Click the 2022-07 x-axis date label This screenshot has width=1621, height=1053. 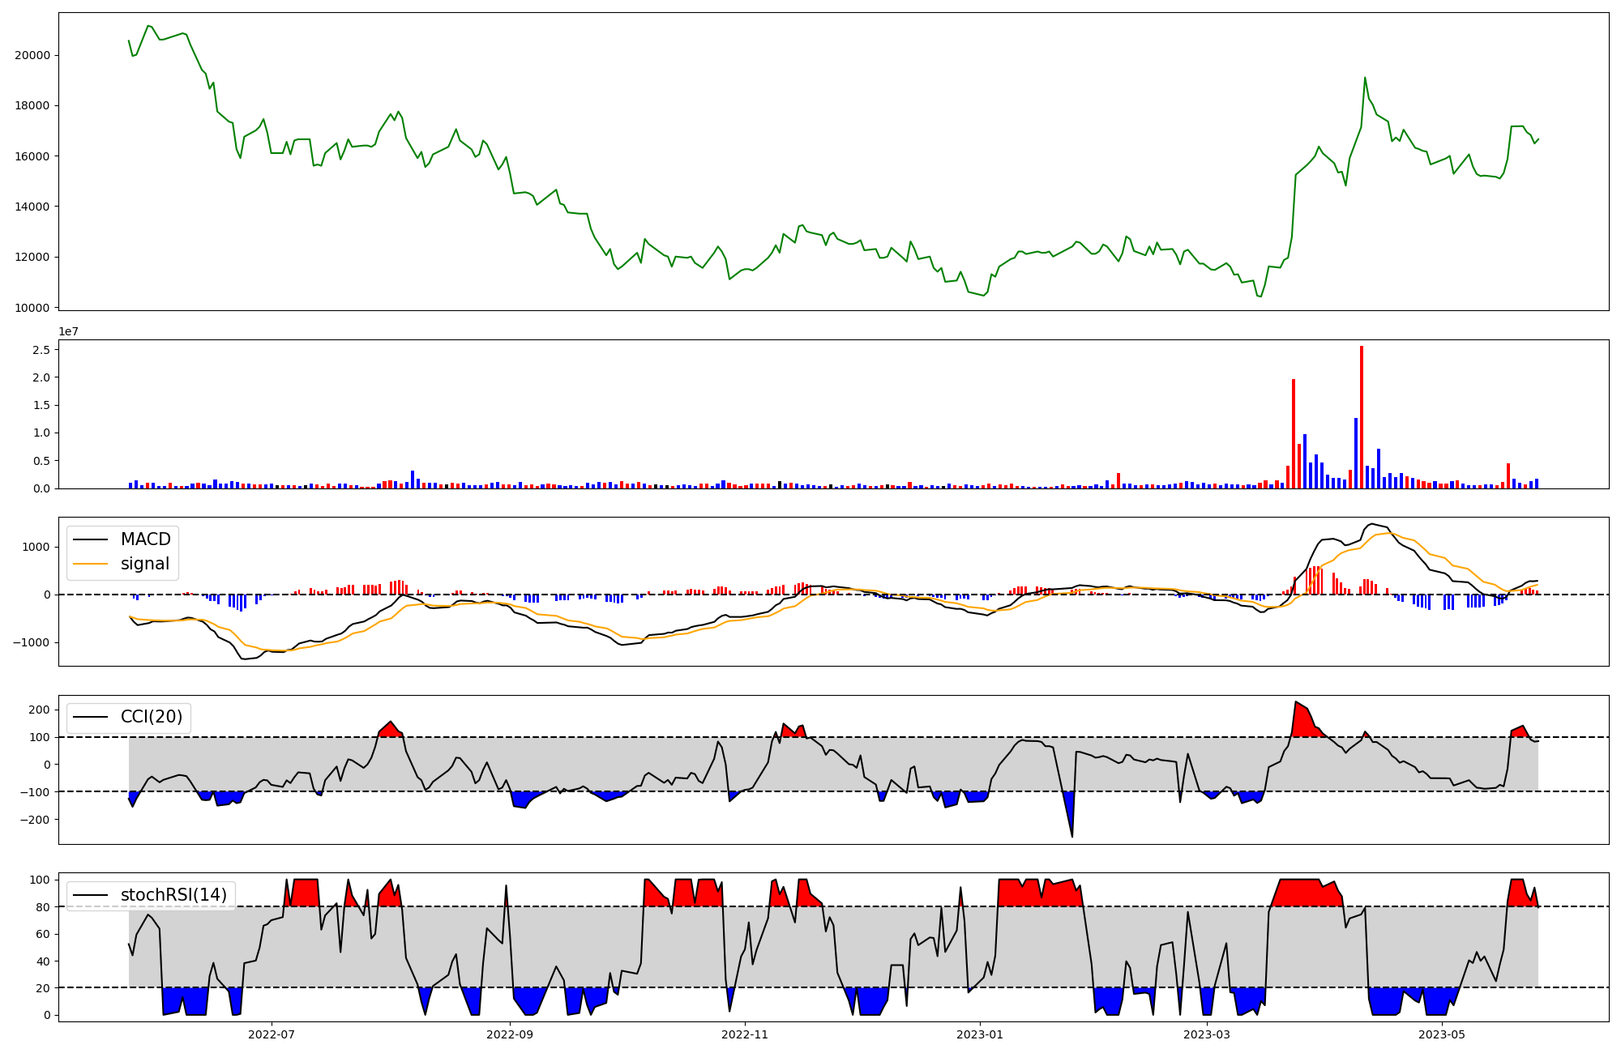272,1034
